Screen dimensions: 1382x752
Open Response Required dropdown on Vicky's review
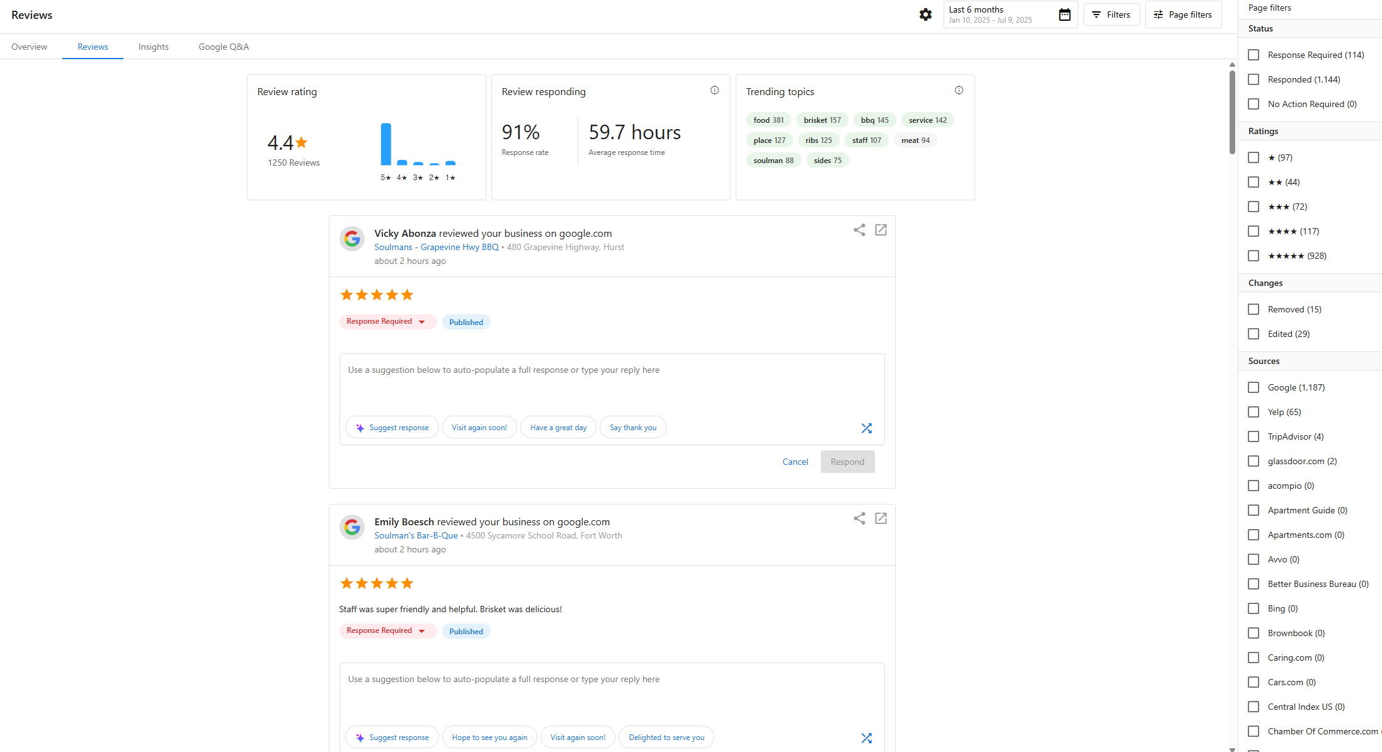coord(387,322)
